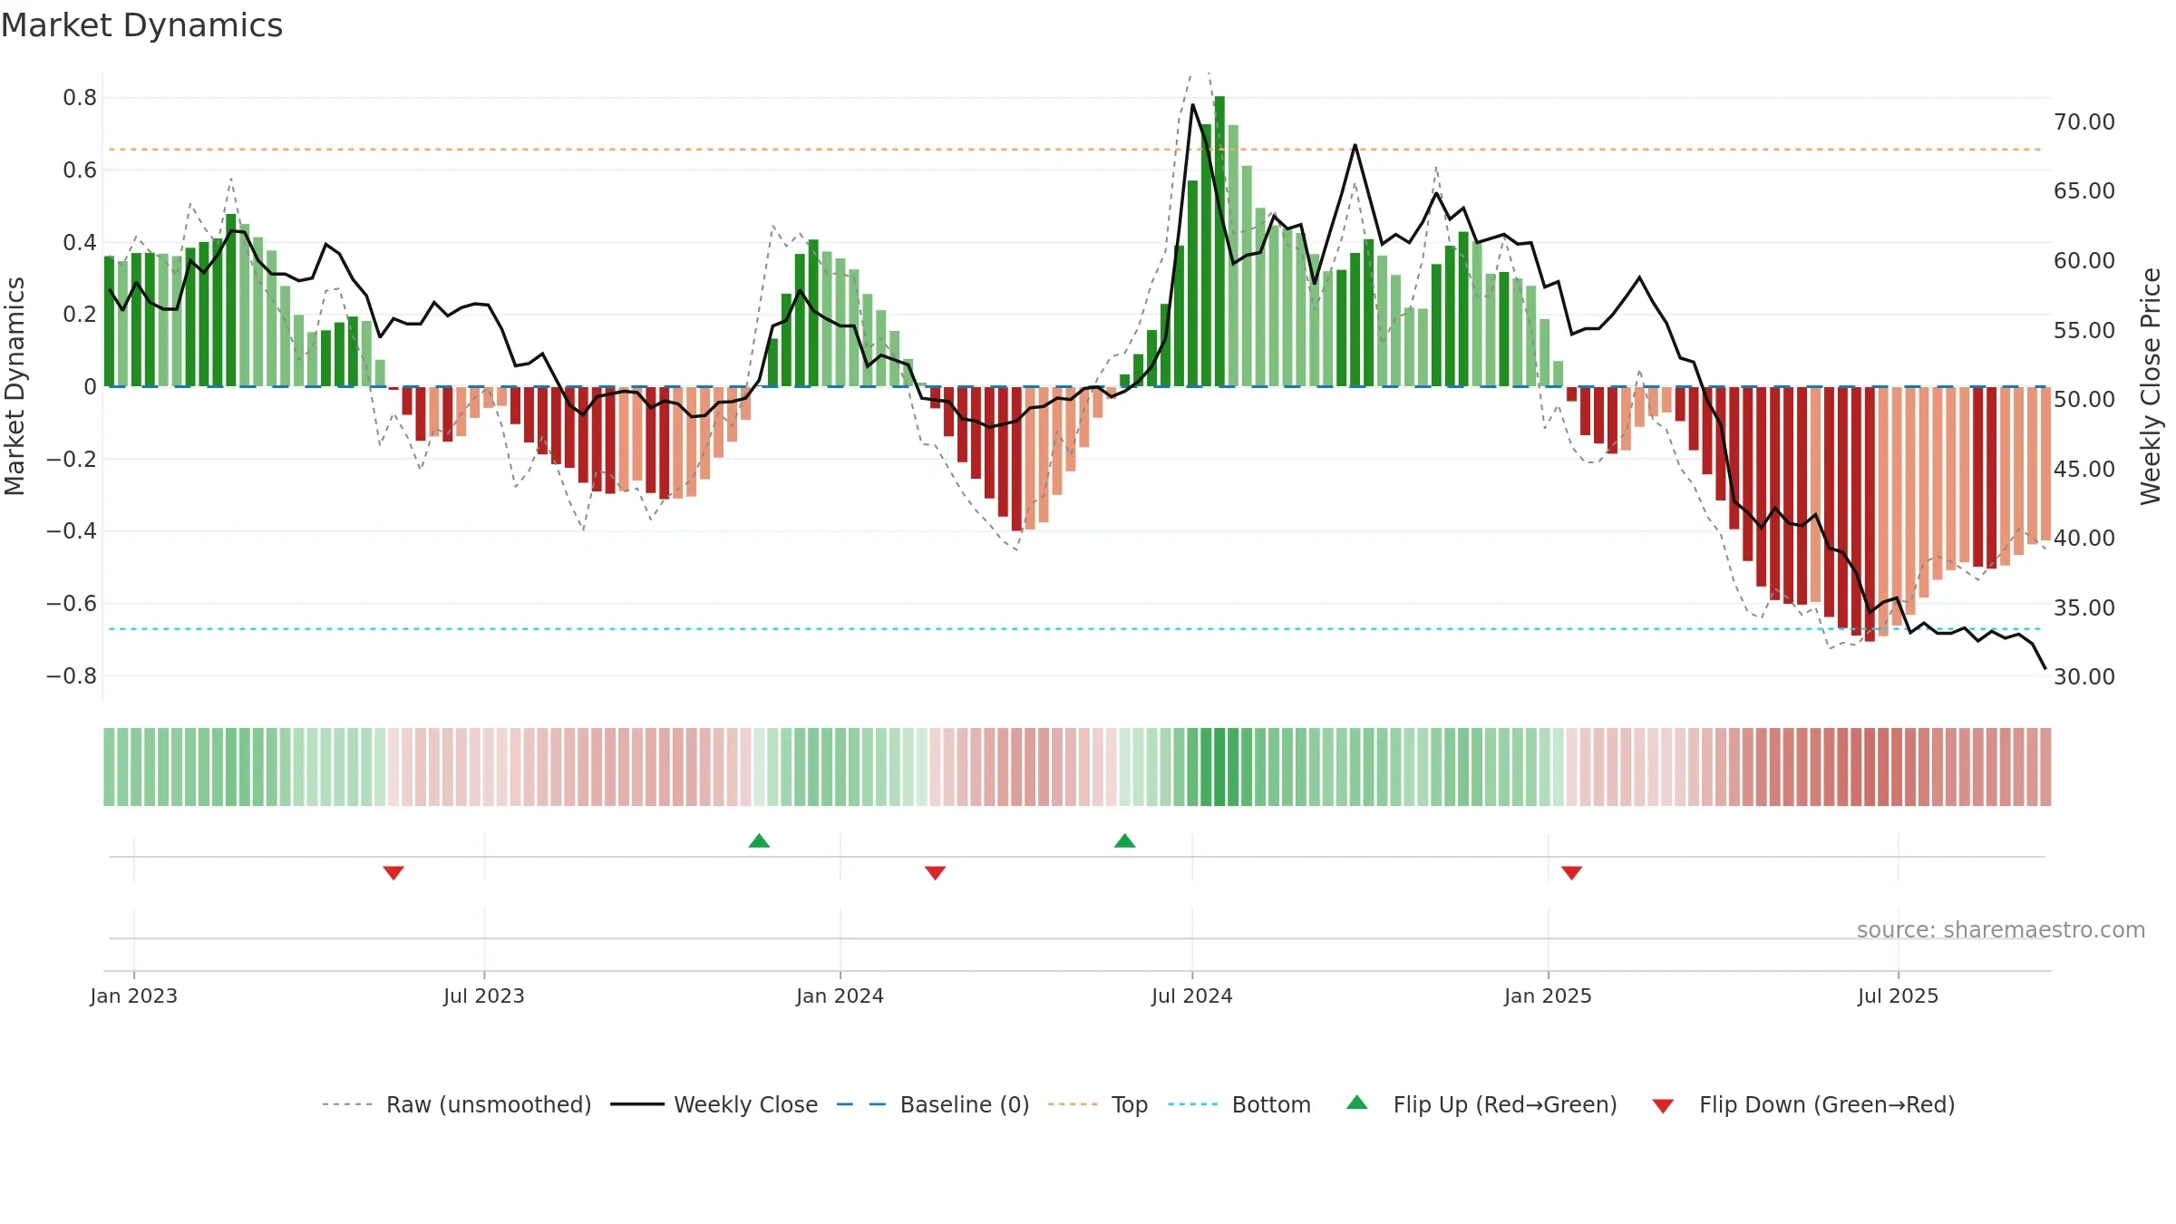The width and height of the screenshot is (2176, 1224).
Task: Click the green flip-up marker before Jan 2024
Action: pyautogui.click(x=760, y=840)
